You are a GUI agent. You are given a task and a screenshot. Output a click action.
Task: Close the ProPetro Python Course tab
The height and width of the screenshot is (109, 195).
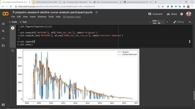60,2
